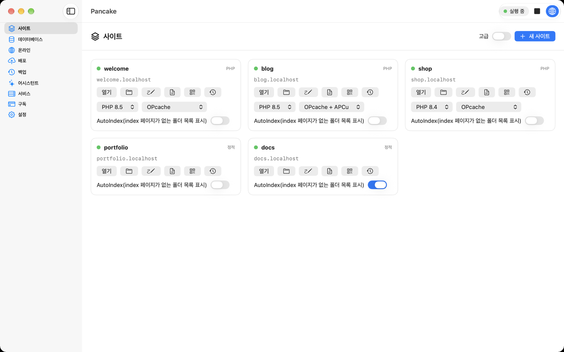Open history for shop site

click(x=527, y=92)
